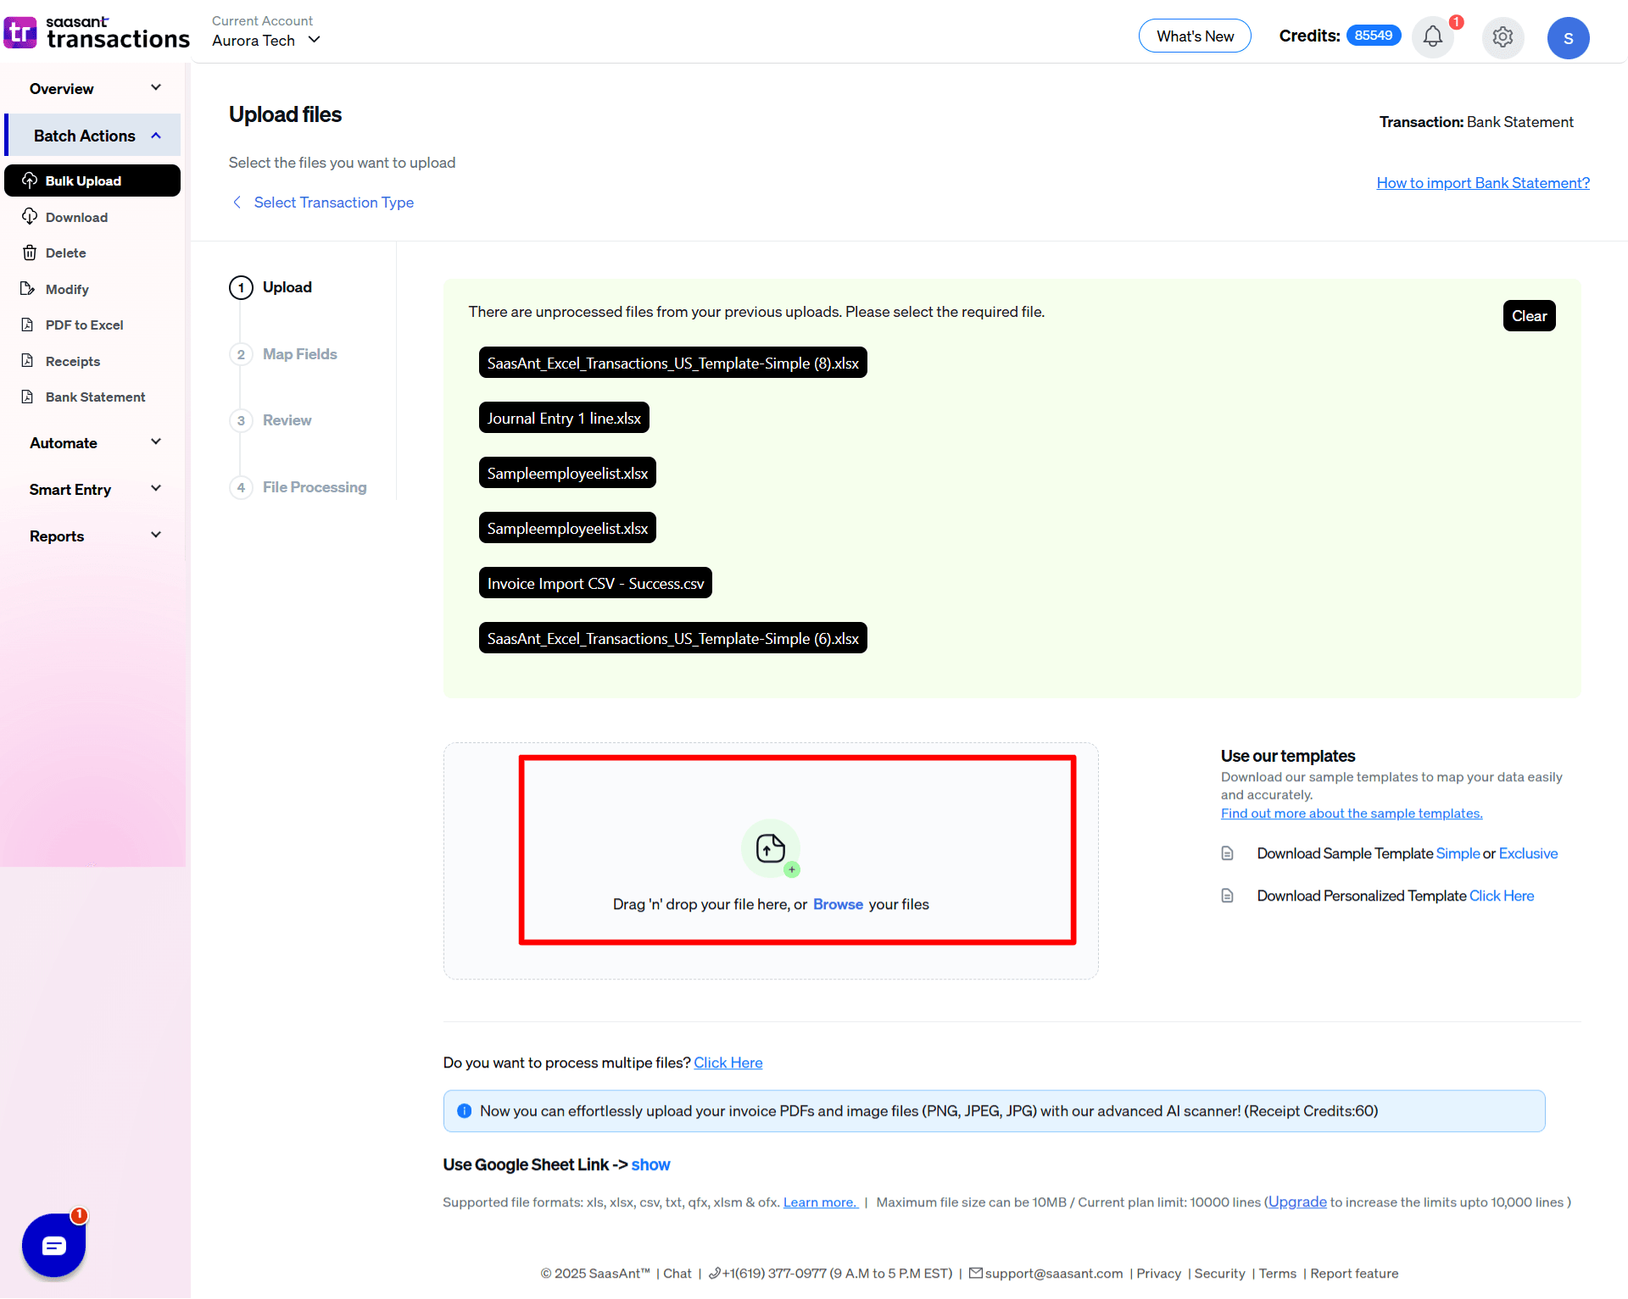Click Browse to choose files

click(838, 904)
